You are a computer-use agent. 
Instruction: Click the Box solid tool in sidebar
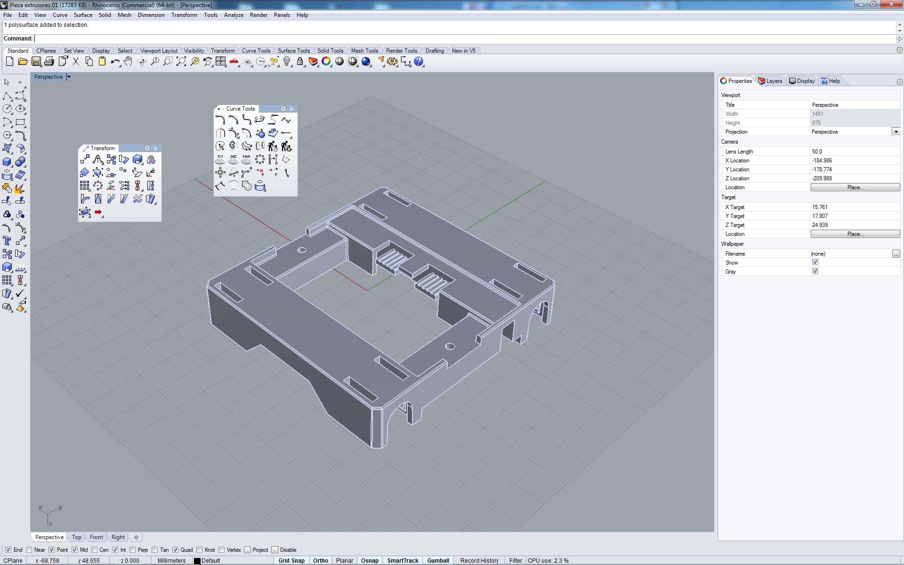7,162
